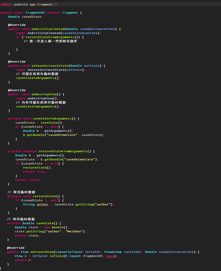The image size is (221, 271).
Task: Click 'R.layout.fragment02' in the inflate call
Action: [x=84, y=256]
